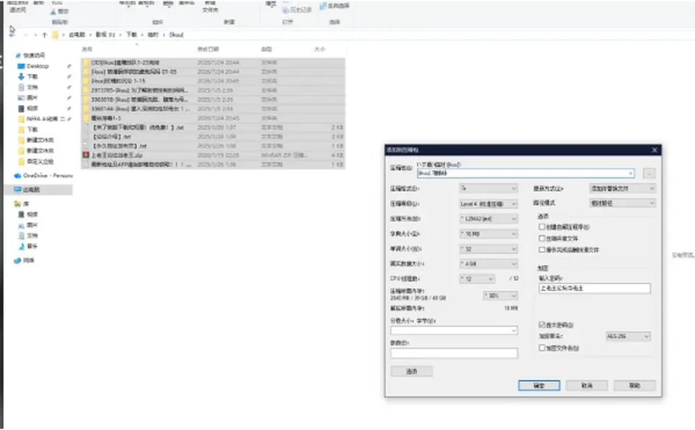Untick the show password checkbox
The width and height of the screenshot is (695, 430).
click(542, 325)
